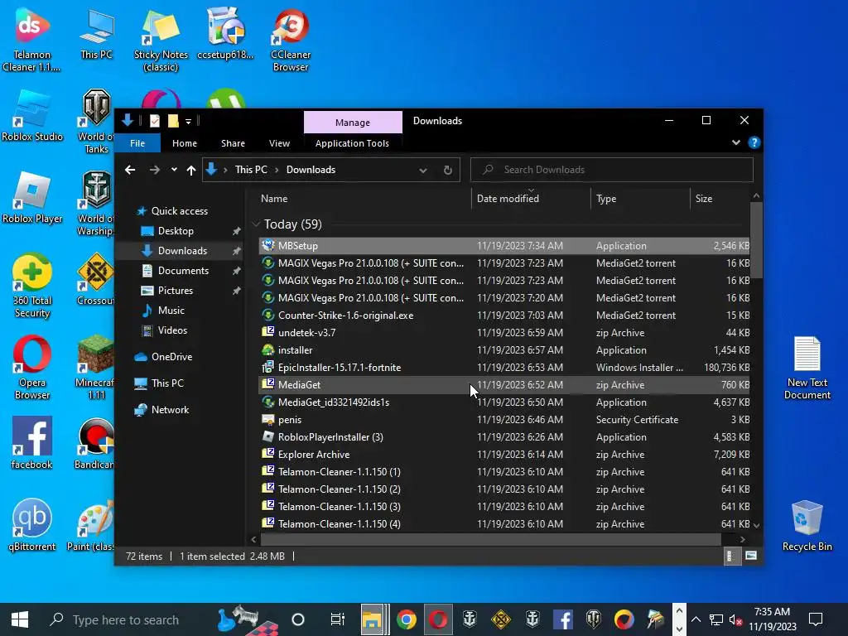Open Opera from the taskbar
Screen dimensions: 848x636
pyautogui.click(x=437, y=619)
